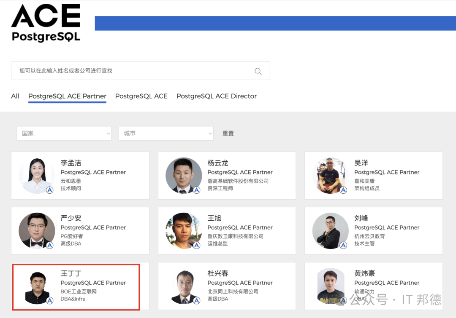Switch to the PostgreSQL ACE tab
The width and height of the screenshot is (456, 318).
(141, 96)
